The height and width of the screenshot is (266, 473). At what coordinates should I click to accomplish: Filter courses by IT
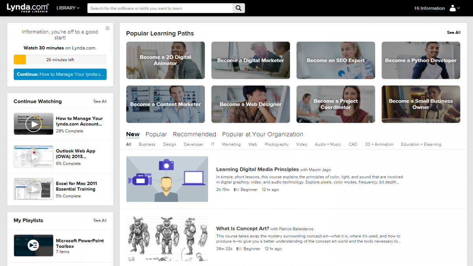click(212, 144)
